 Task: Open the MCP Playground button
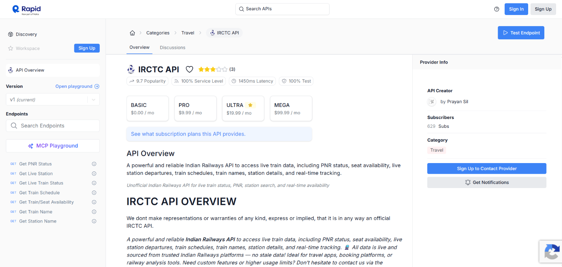(x=53, y=146)
